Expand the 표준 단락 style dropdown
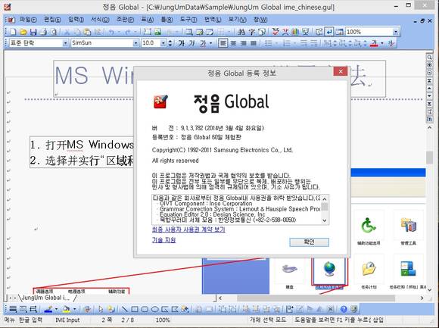The height and width of the screenshot is (328, 439). tap(65, 43)
